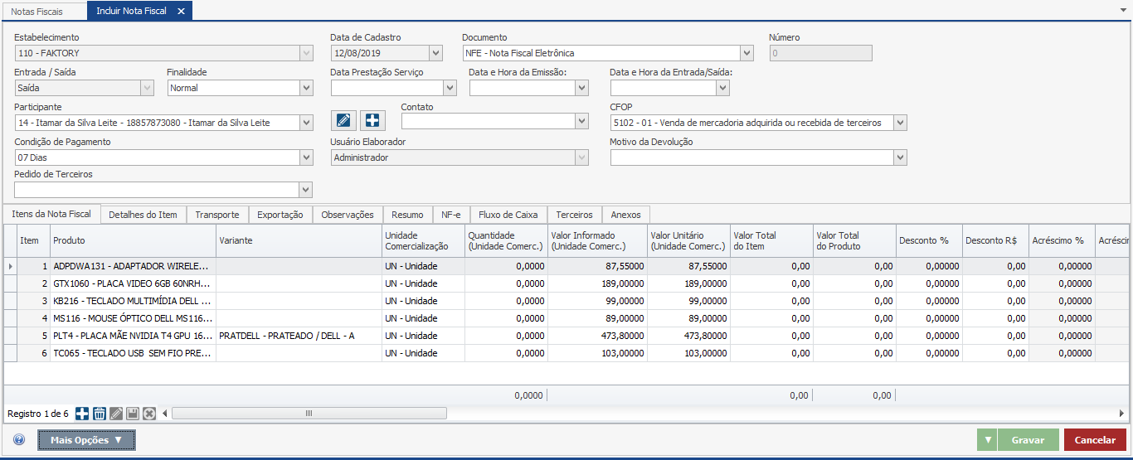Viewport: 1133px width, 460px height.
Task: Click the add participant plus icon
Action: pyautogui.click(x=372, y=120)
